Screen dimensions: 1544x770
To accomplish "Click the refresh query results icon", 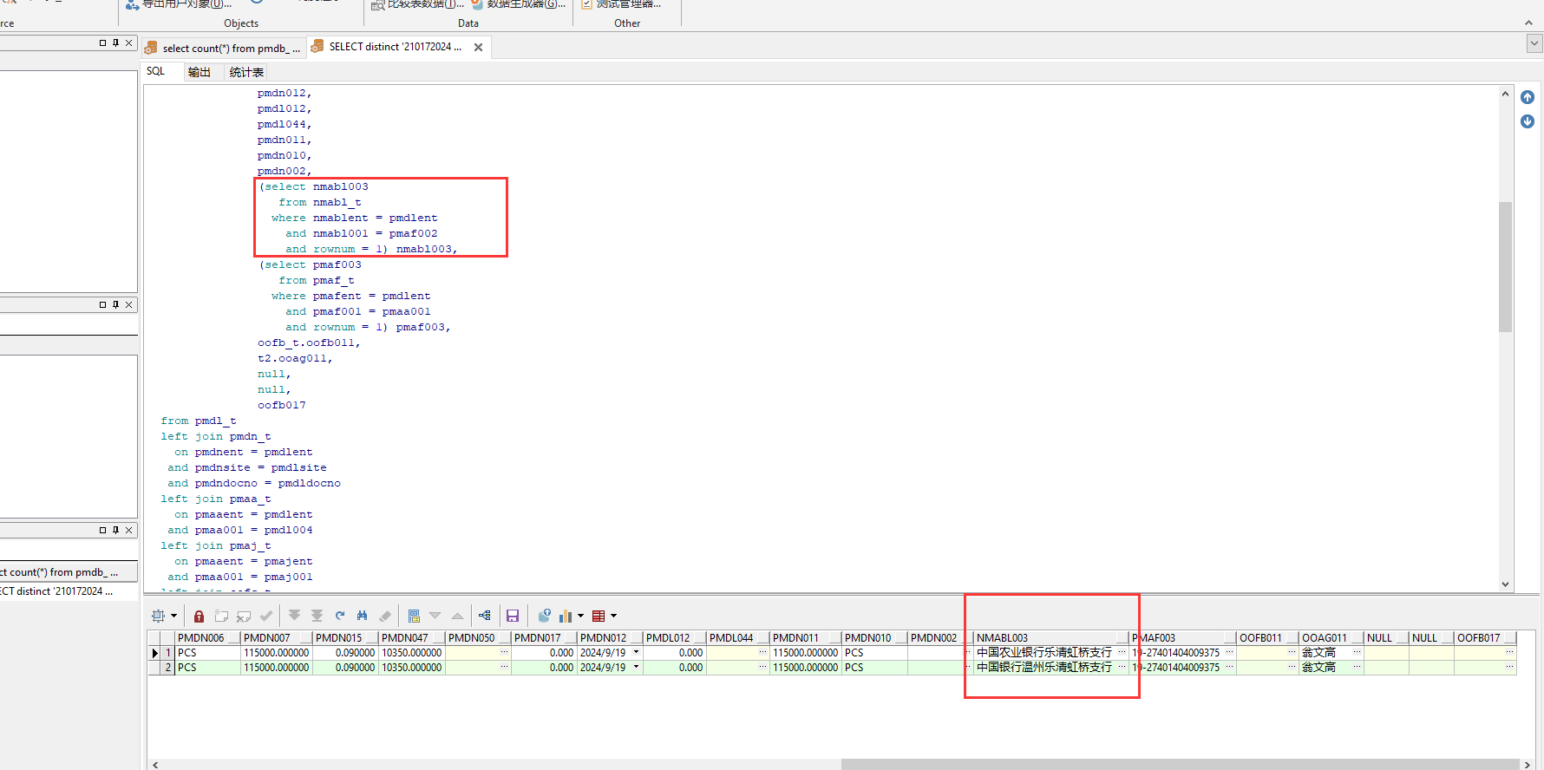I will [340, 616].
